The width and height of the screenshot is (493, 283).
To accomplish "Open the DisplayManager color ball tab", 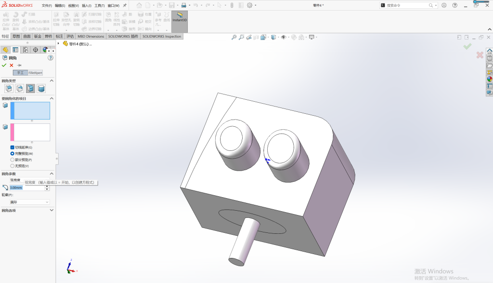I will point(45,50).
